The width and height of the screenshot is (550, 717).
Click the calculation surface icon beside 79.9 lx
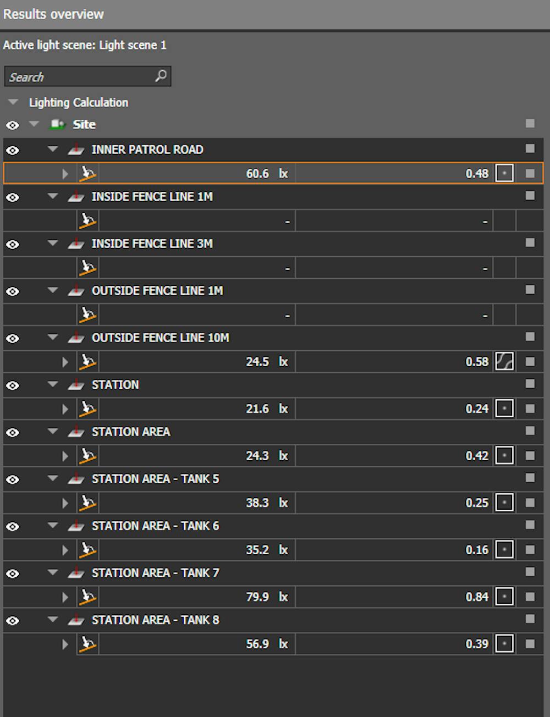pyautogui.click(x=87, y=597)
